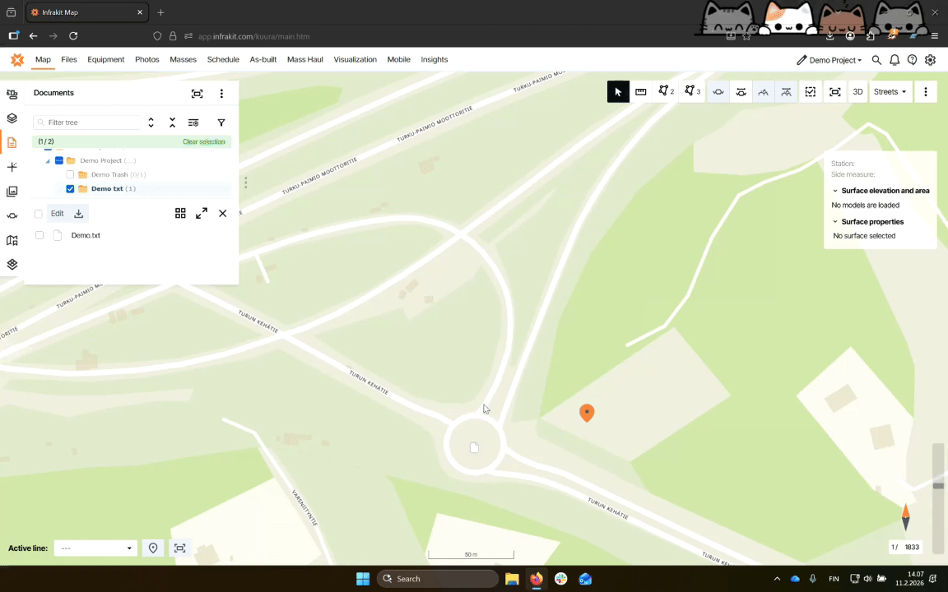Click the locate pin button near Active line
The image size is (948, 592).
click(153, 548)
